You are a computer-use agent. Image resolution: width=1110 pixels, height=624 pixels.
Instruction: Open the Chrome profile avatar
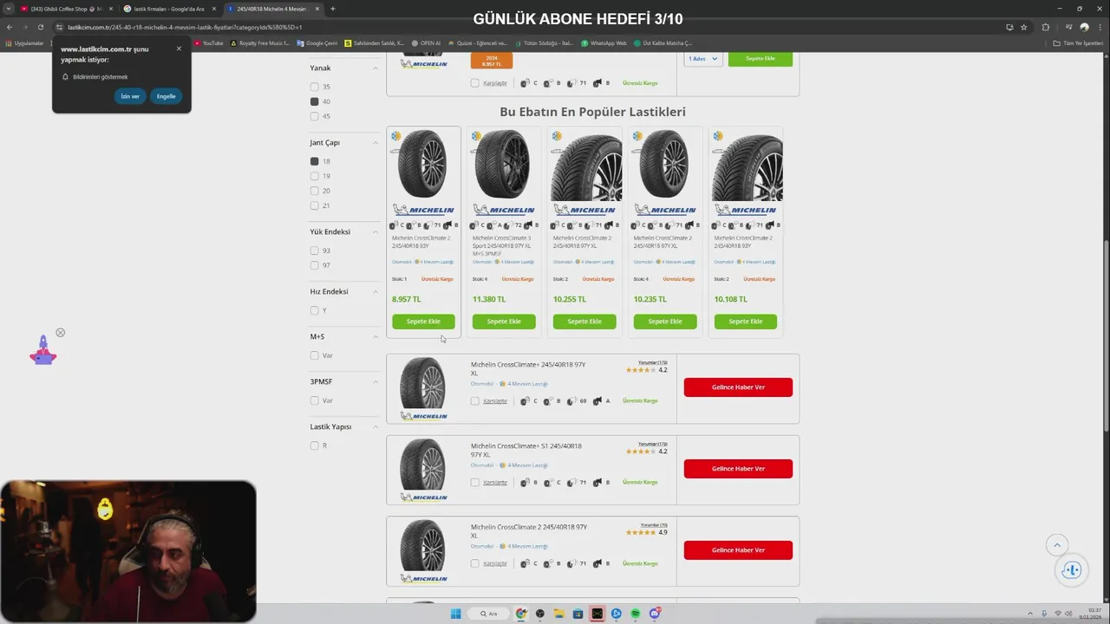point(1084,27)
